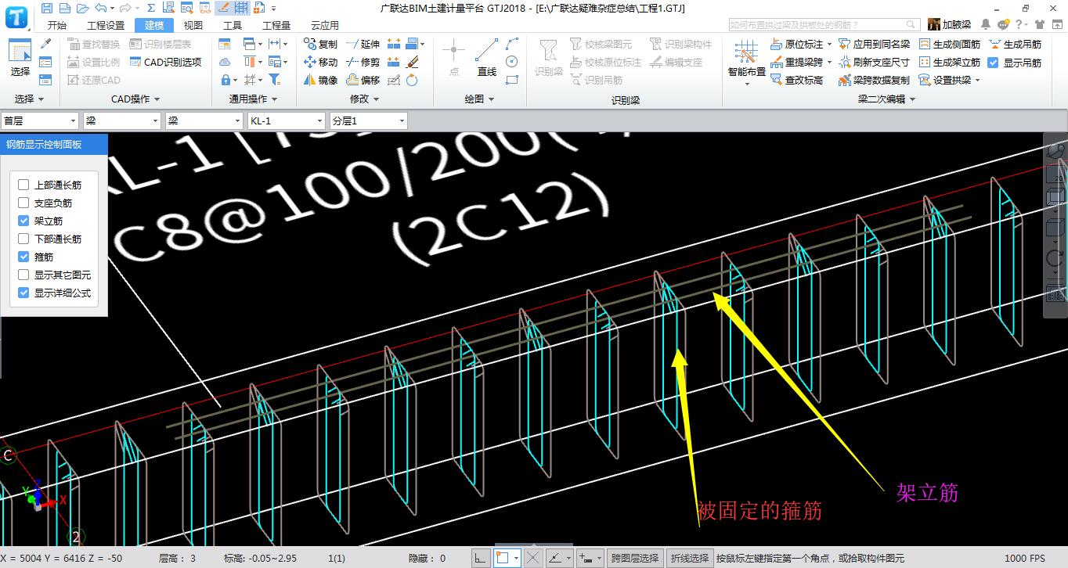Click the crossed-out X icon in status bar

click(x=532, y=558)
